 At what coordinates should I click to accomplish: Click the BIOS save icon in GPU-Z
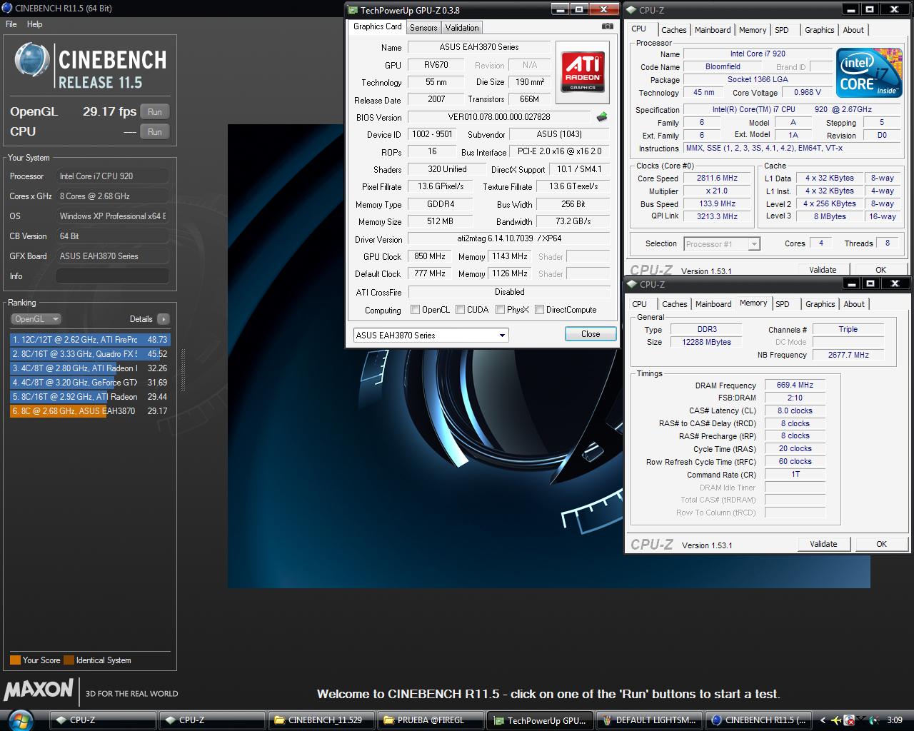point(601,117)
